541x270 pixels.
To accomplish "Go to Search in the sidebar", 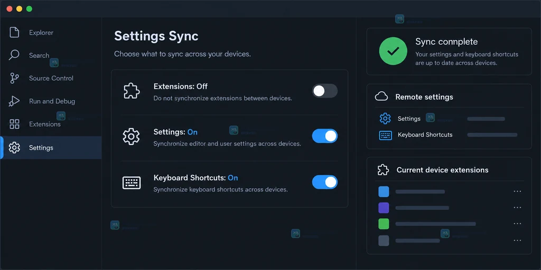I will coord(39,55).
